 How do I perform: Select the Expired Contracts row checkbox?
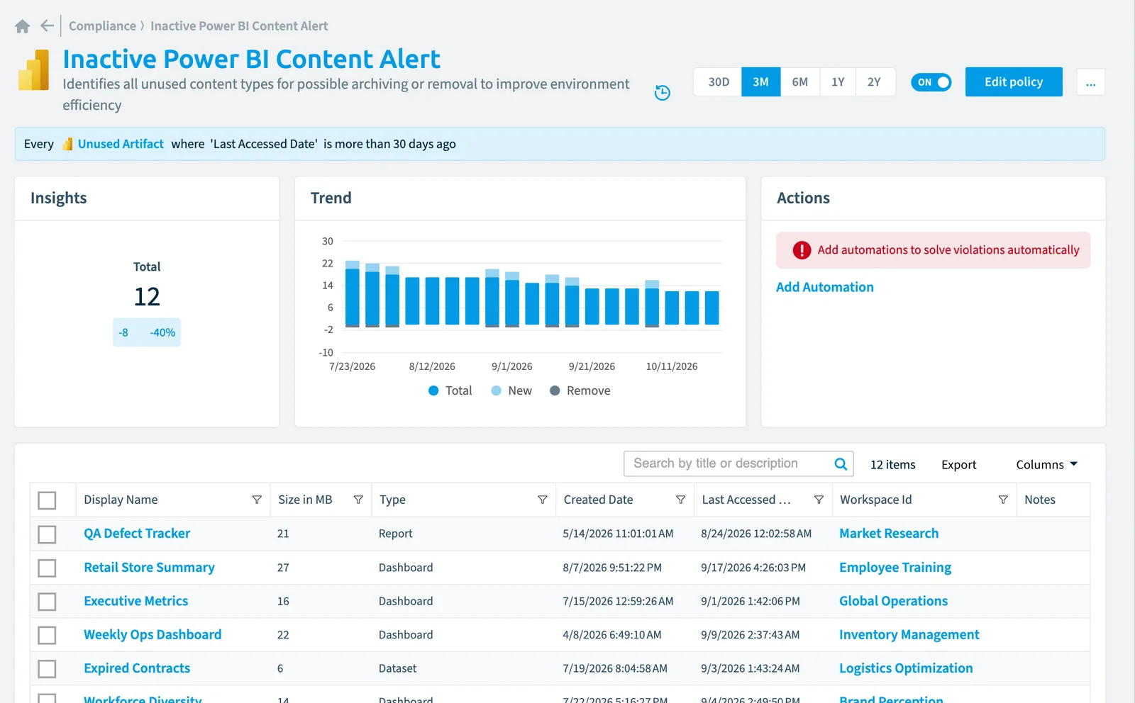47,669
